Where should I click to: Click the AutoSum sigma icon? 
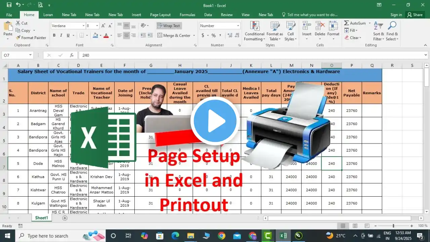(346, 23)
